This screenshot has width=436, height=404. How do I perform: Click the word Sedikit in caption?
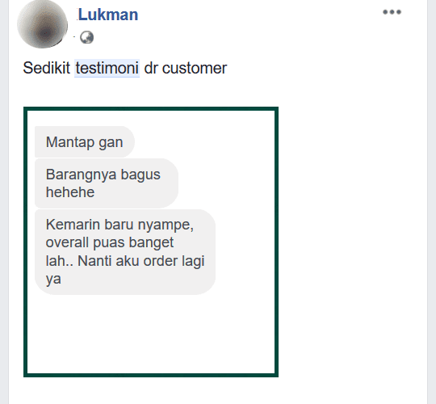point(47,68)
